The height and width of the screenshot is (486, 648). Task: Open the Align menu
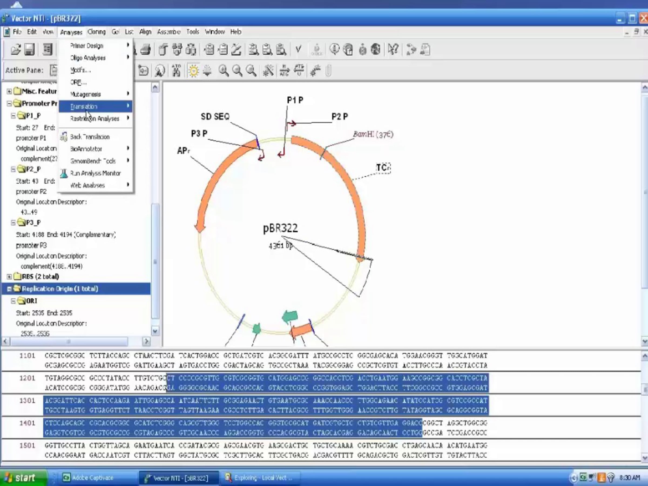pos(145,32)
